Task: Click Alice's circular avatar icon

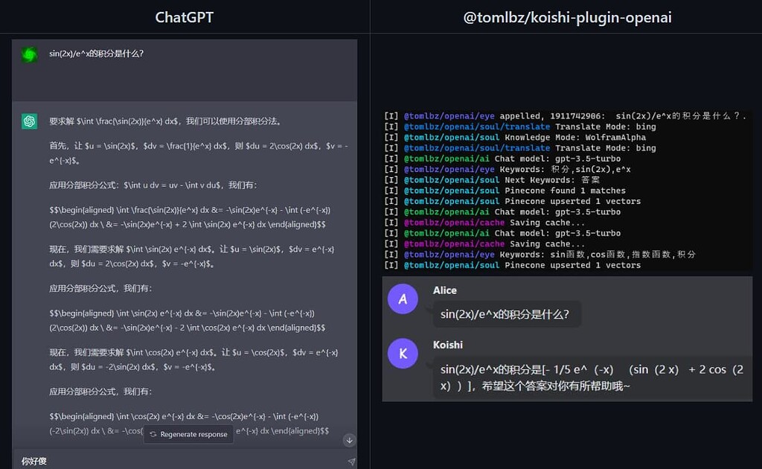Action: (403, 300)
